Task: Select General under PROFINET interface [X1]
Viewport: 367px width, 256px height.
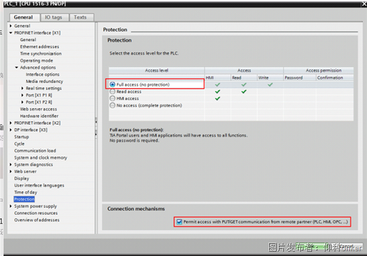Action: tap(28, 40)
